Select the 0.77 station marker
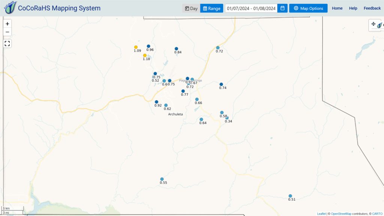384x216 pixels. (183, 91)
